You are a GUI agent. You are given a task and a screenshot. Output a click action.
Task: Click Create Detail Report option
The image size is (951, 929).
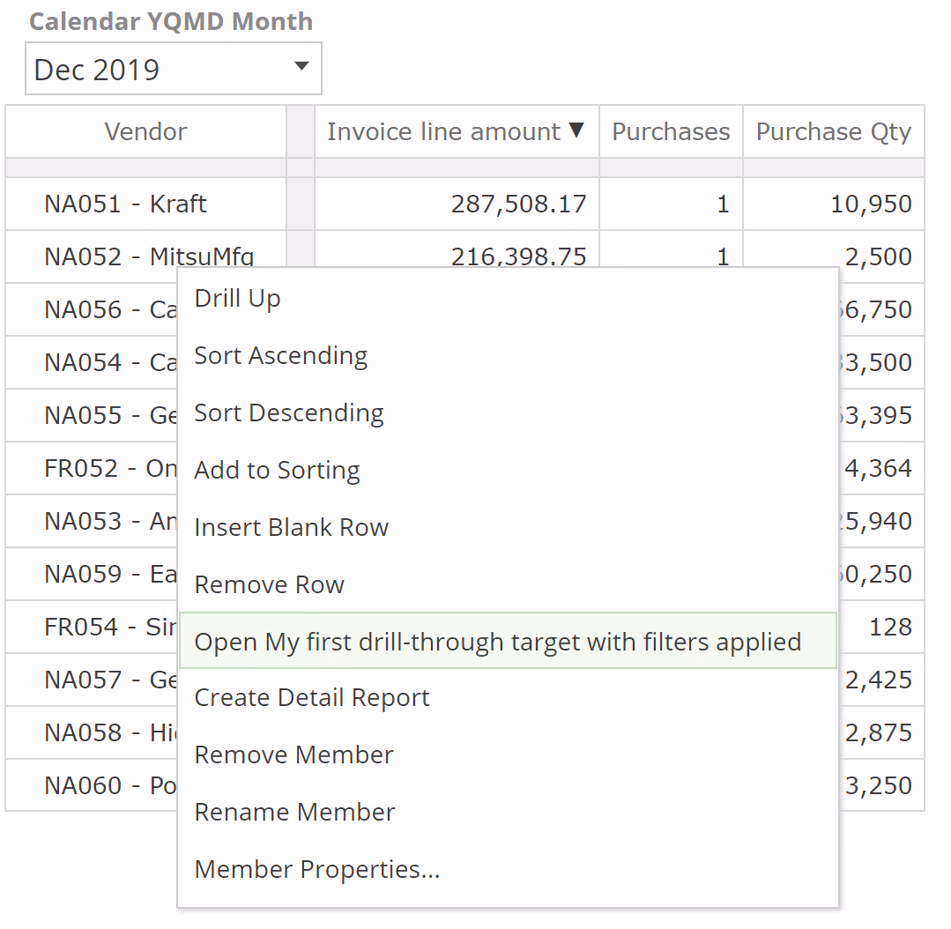tap(312, 698)
